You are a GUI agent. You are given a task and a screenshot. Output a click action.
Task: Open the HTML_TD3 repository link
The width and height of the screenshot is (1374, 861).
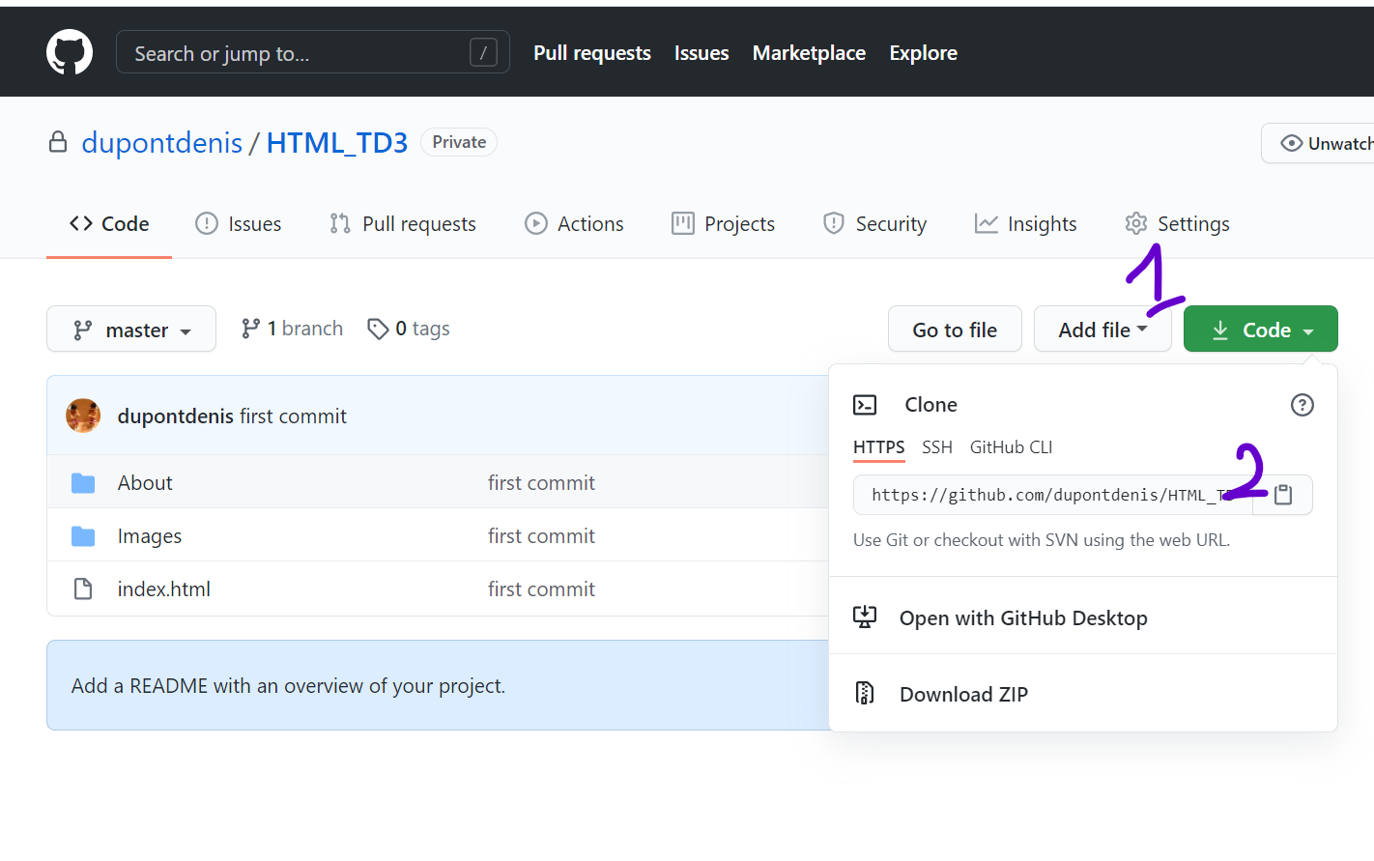337,142
